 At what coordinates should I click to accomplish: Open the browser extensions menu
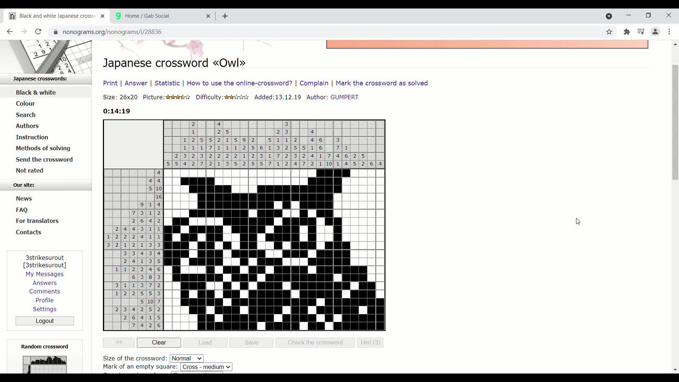point(627,31)
